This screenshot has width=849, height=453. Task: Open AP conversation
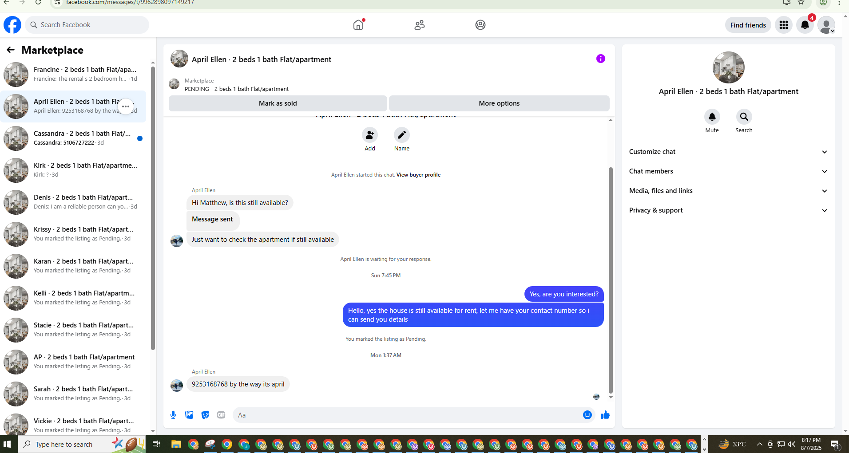(x=73, y=362)
